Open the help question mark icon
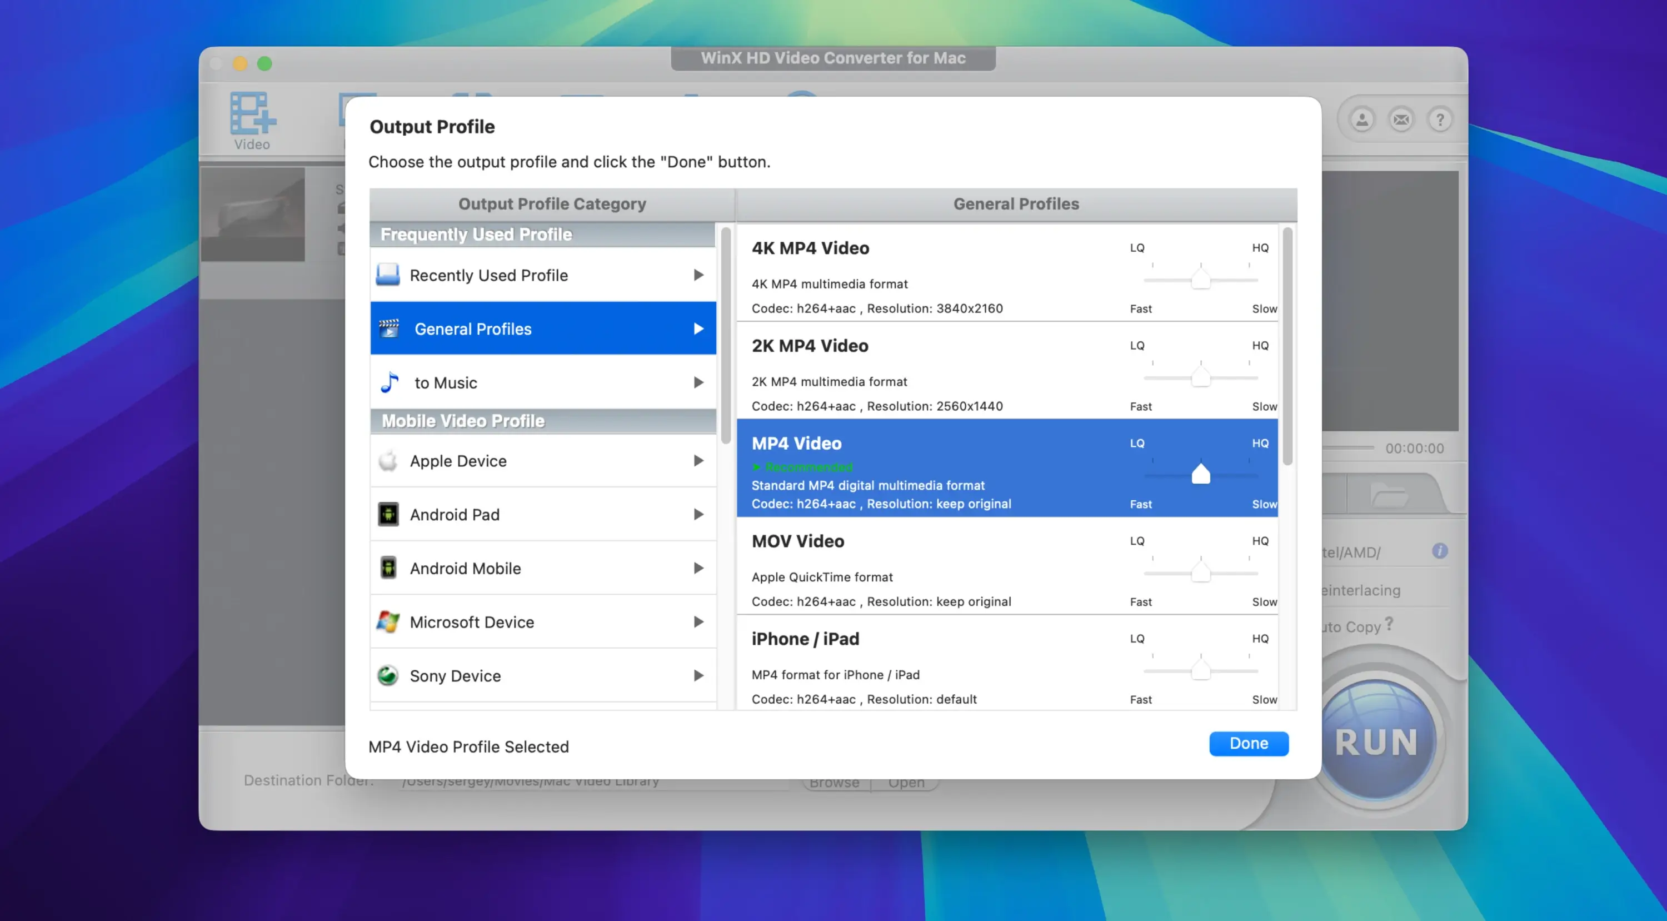The image size is (1667, 921). pyautogui.click(x=1440, y=120)
